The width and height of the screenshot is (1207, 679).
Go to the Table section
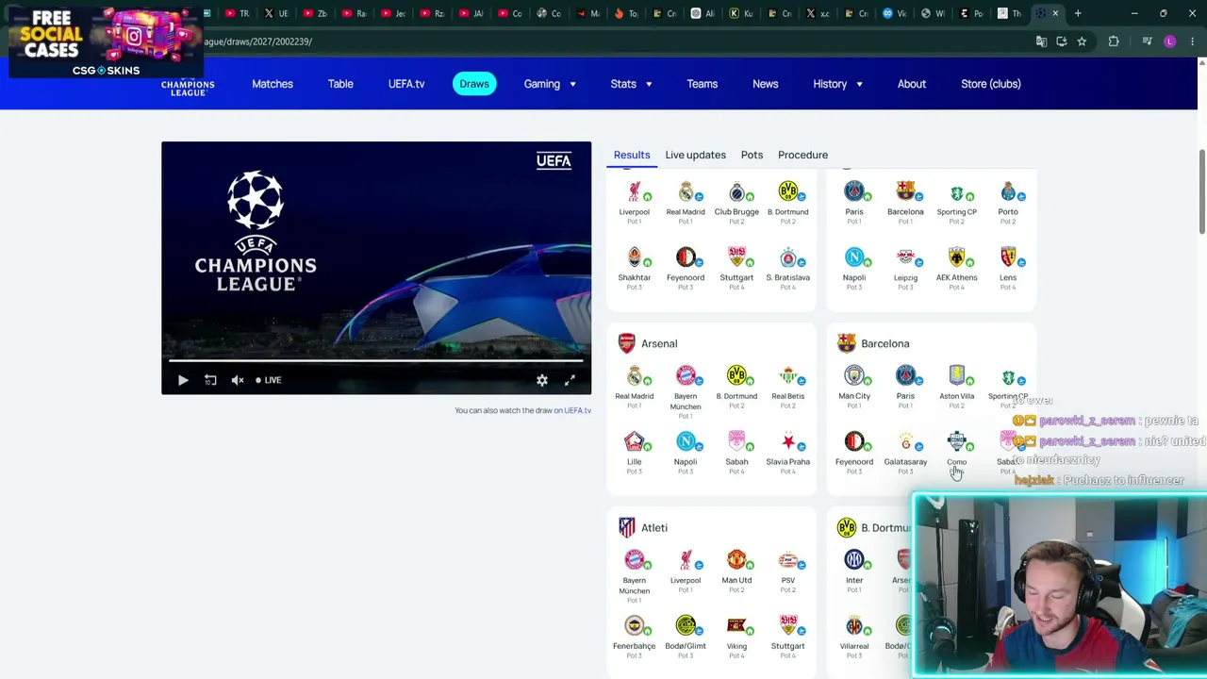tap(340, 84)
